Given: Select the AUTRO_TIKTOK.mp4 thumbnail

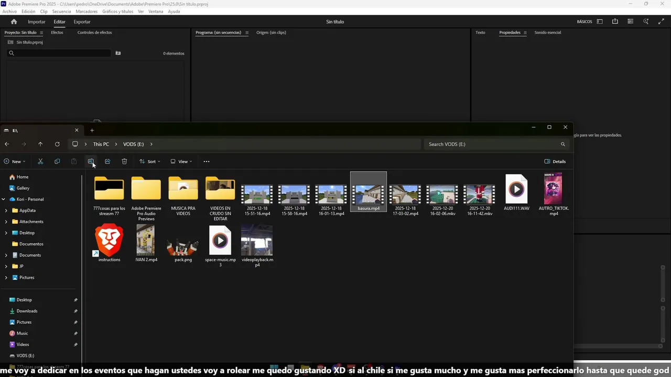Looking at the screenshot, I should (x=553, y=194).
